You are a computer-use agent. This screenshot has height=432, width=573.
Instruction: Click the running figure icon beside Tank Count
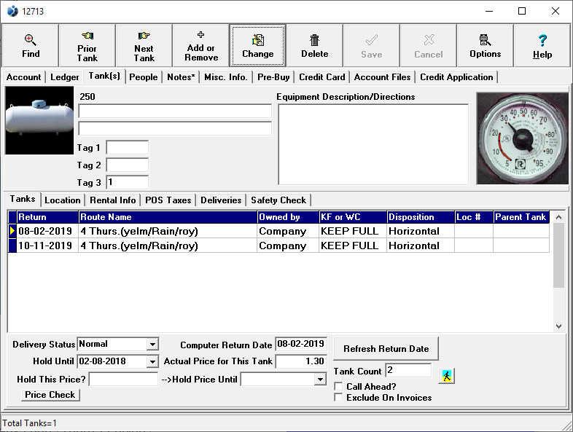(x=446, y=375)
